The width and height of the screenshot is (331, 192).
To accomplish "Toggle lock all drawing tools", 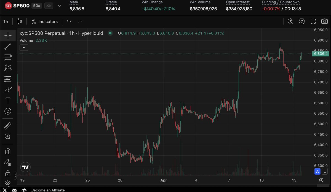I will pyautogui.click(x=8, y=174).
